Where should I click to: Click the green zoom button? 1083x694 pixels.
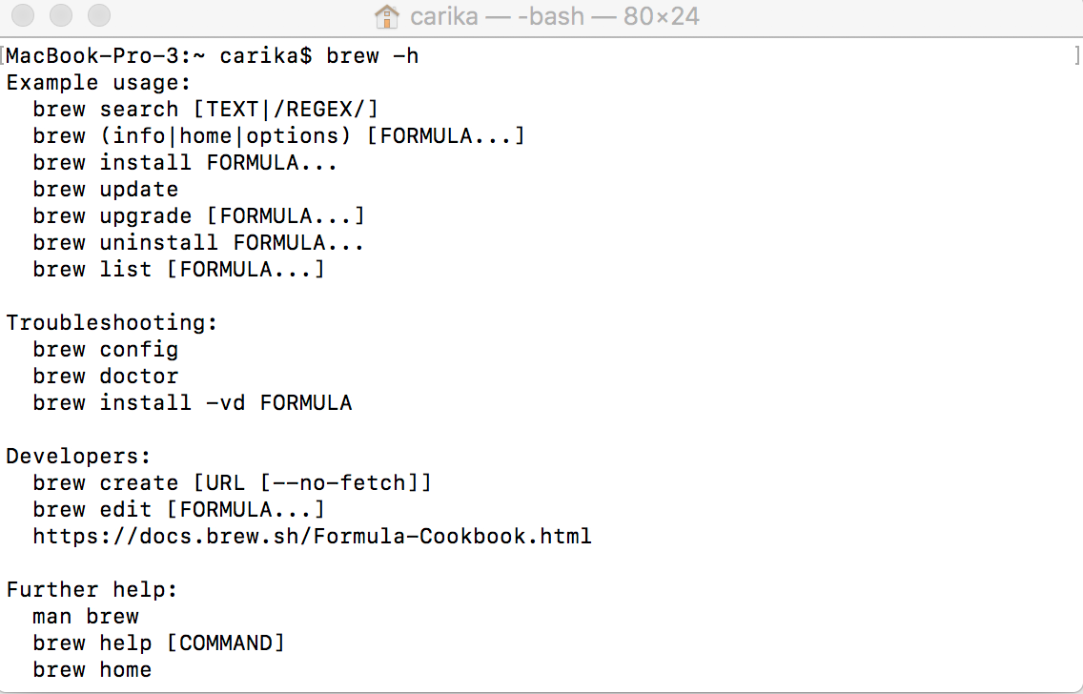(99, 16)
